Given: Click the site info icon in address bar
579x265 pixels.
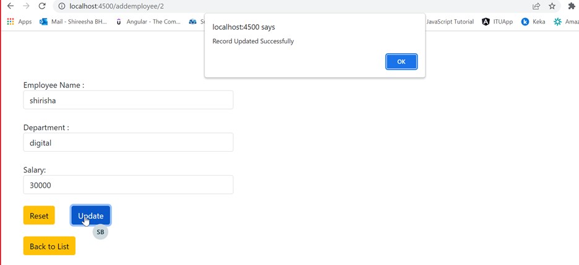Looking at the screenshot, I should 61,6.
